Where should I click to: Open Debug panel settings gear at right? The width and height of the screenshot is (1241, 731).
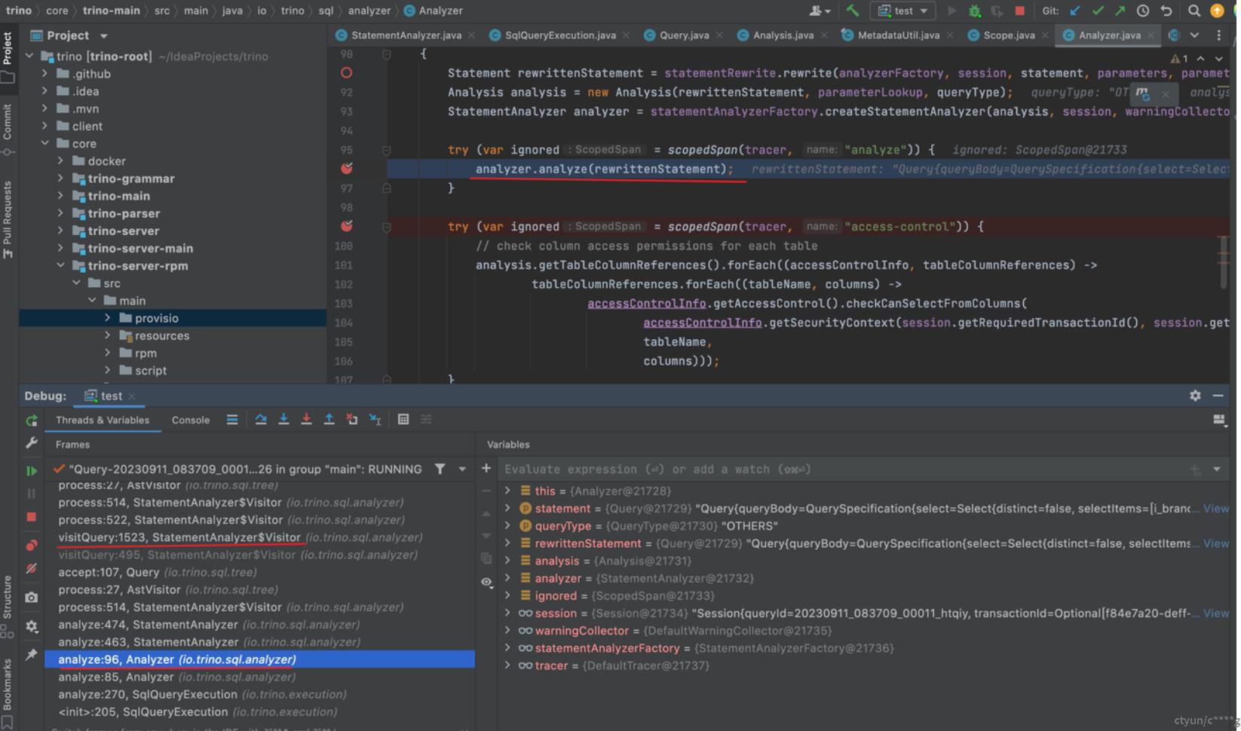(1195, 396)
